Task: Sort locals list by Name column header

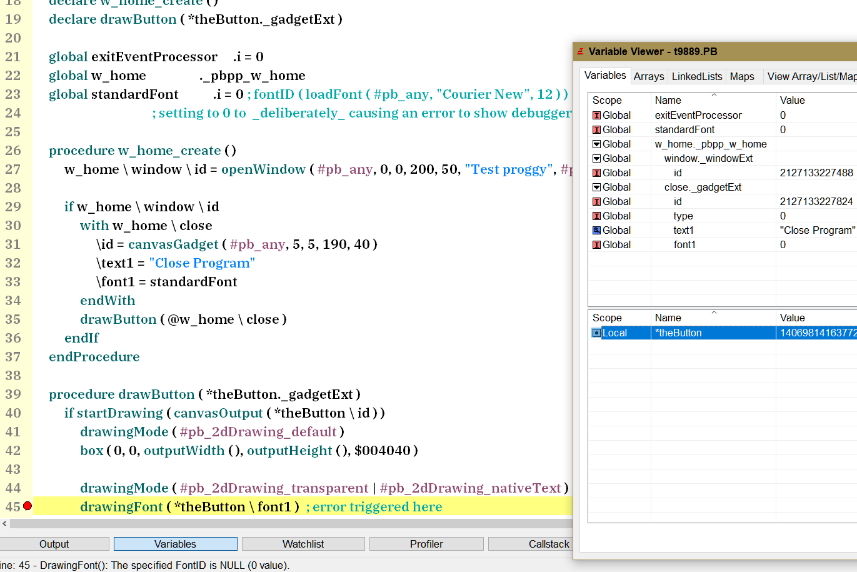Action: click(x=713, y=318)
